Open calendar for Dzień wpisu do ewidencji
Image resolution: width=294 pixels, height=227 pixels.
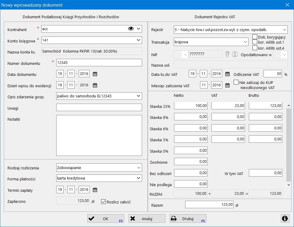(95, 85)
